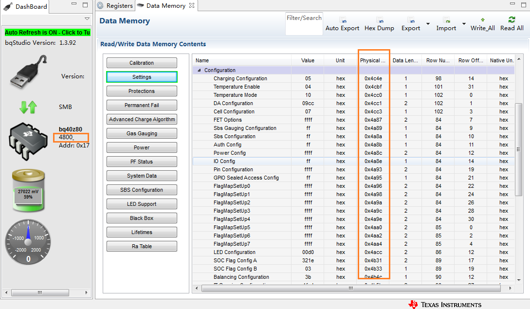Screen dimensions: 530x309
Task: Click the Filter/Search input field
Action: click(x=304, y=23)
